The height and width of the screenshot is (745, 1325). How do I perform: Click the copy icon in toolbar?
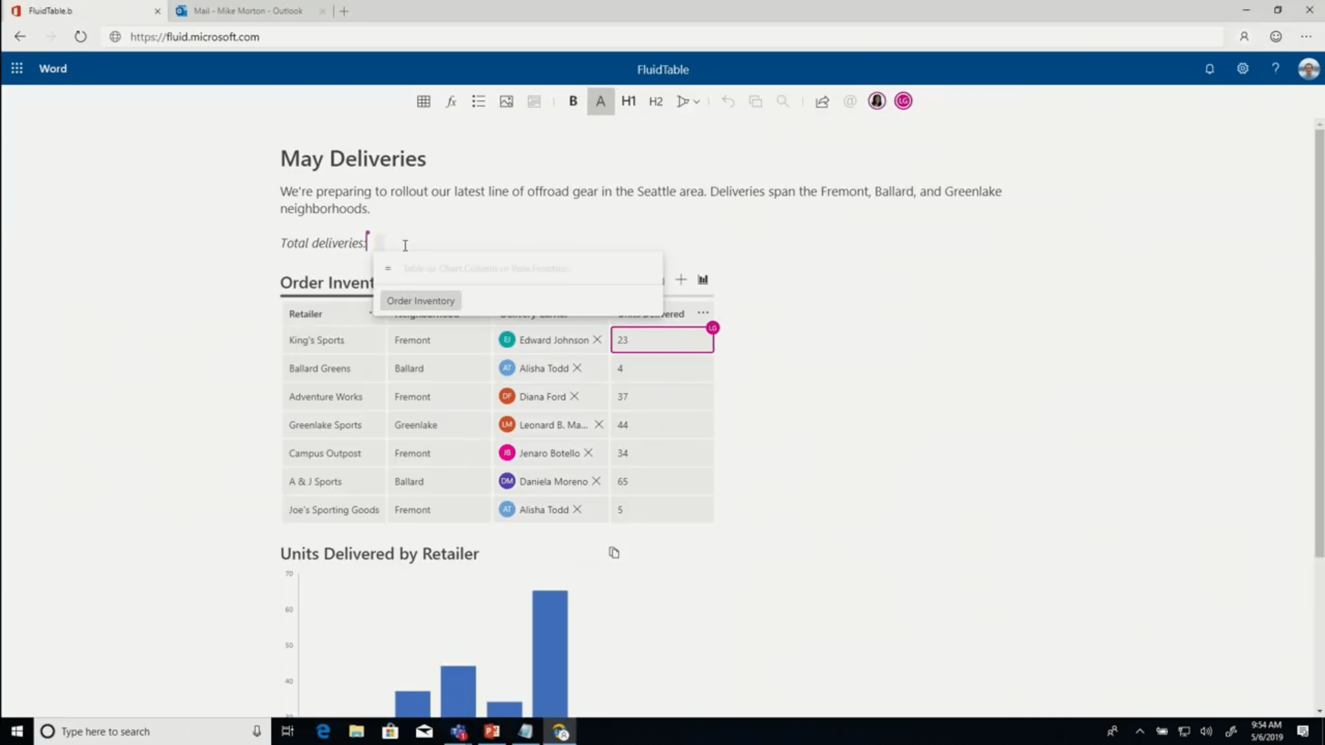pos(755,101)
